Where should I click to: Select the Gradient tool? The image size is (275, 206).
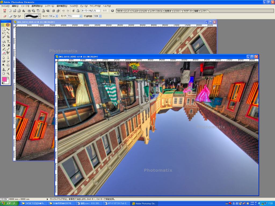8,45
